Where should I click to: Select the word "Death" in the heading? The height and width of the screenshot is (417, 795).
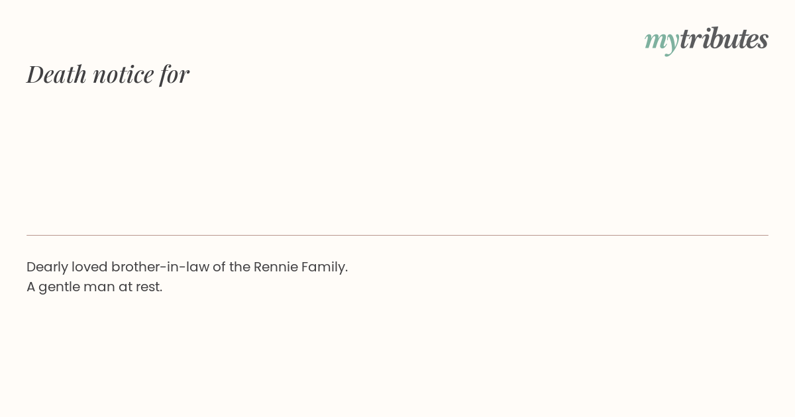(x=56, y=74)
